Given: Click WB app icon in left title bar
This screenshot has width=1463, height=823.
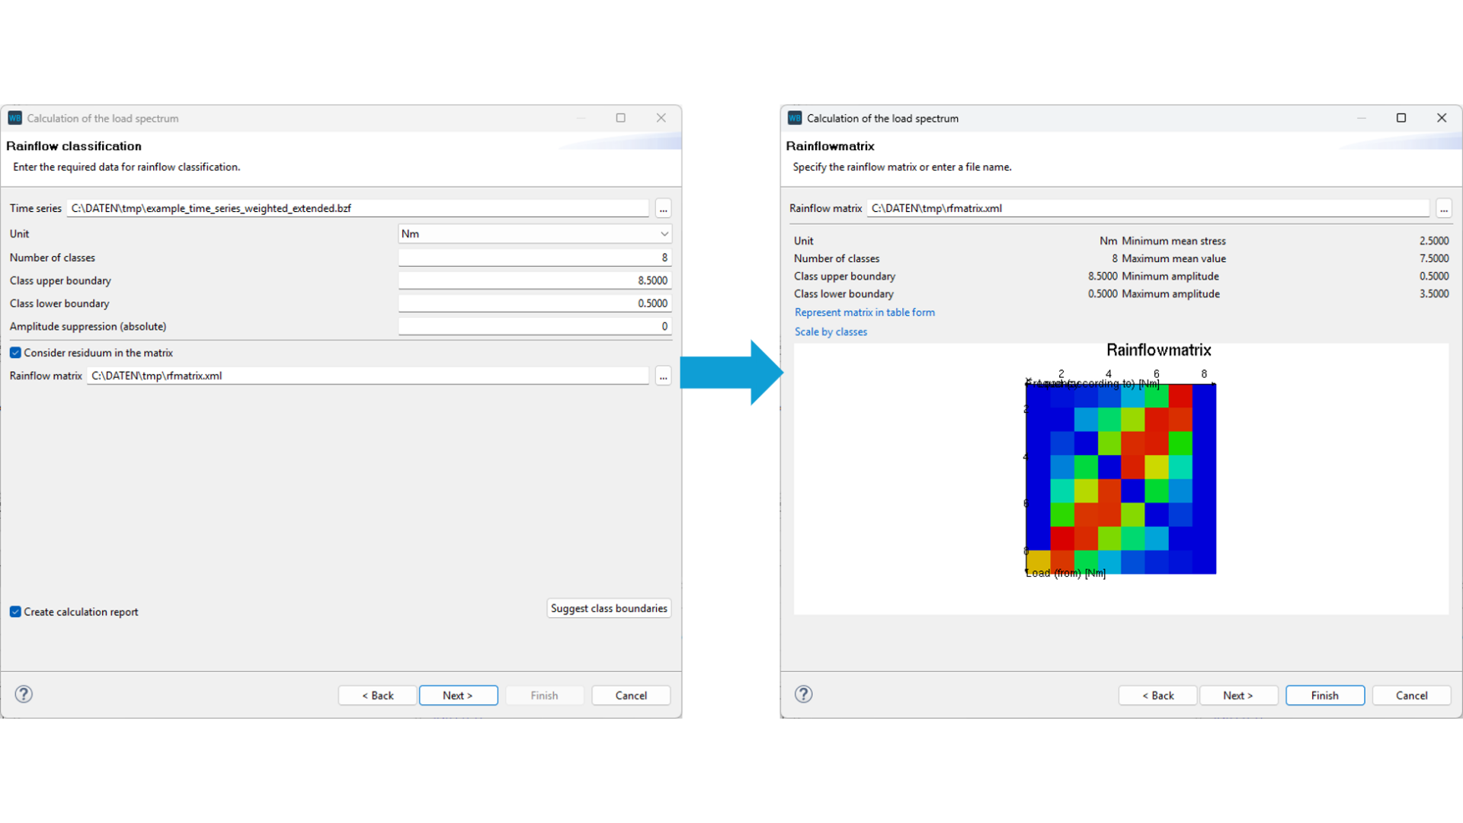Looking at the screenshot, I should pyautogui.click(x=15, y=118).
